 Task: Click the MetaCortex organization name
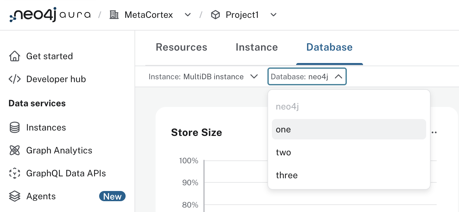point(149,15)
